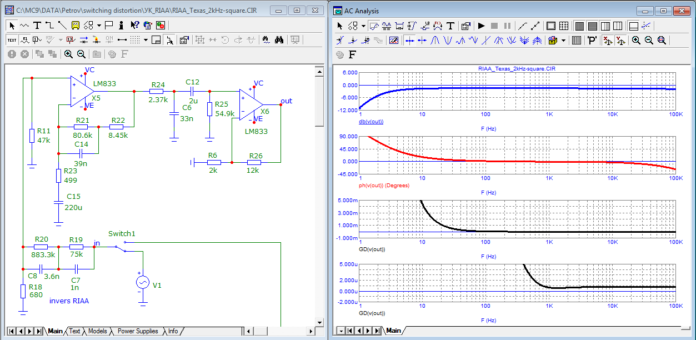Screen dimensions: 696x340
Task: Click the binoculars Find icon
Action: (x=279, y=40)
